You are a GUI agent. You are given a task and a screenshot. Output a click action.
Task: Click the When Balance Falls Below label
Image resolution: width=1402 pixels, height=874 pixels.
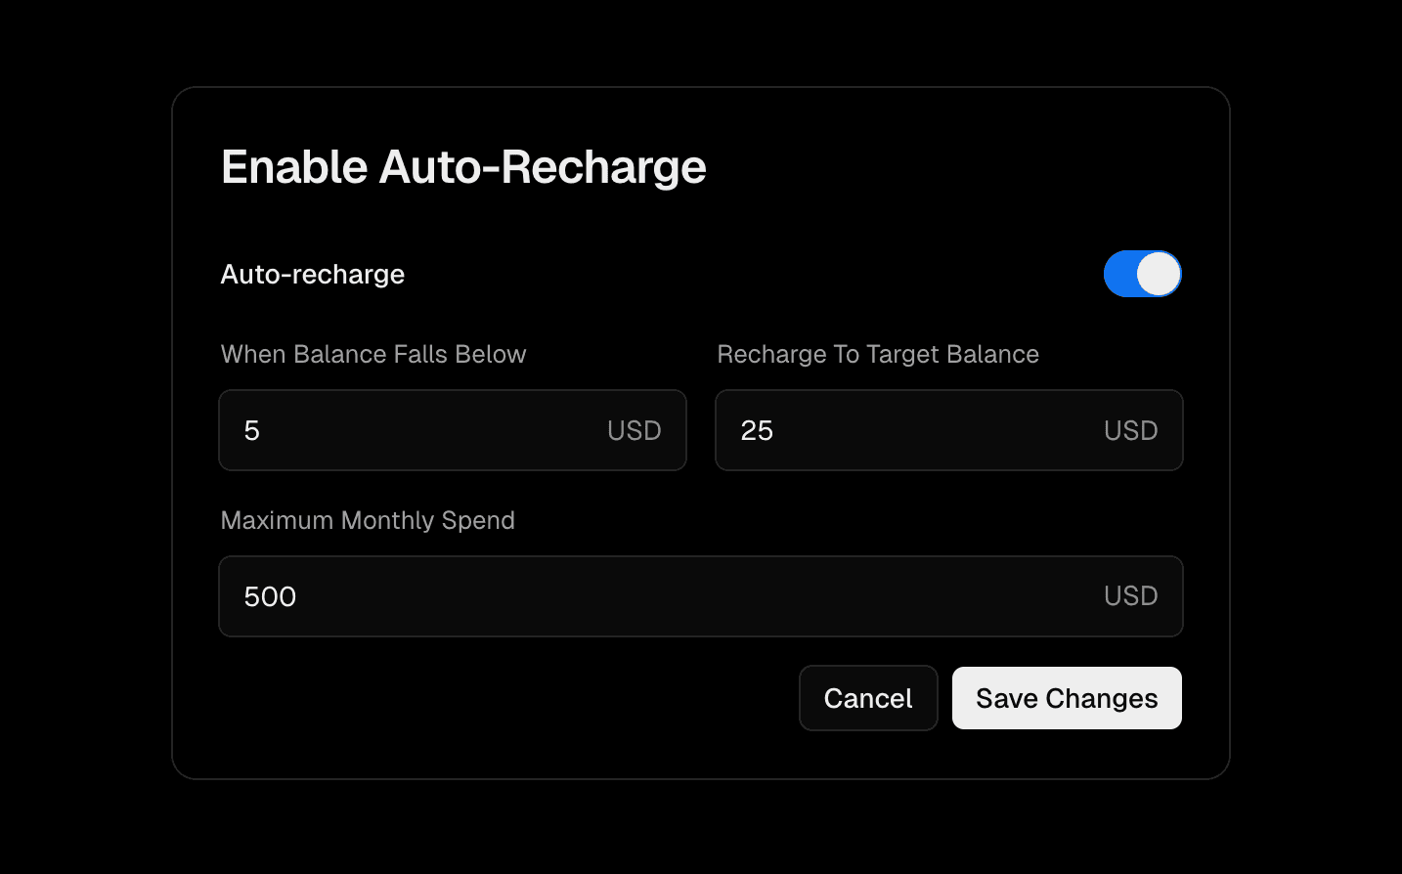pyautogui.click(x=373, y=354)
